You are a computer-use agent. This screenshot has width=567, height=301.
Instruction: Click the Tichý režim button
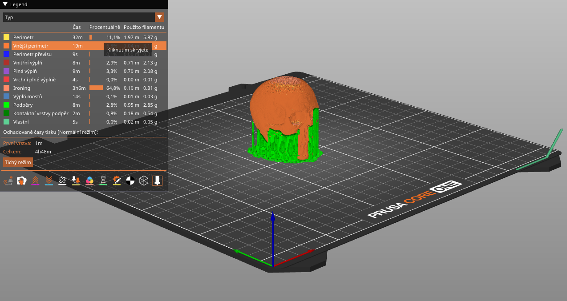point(18,162)
